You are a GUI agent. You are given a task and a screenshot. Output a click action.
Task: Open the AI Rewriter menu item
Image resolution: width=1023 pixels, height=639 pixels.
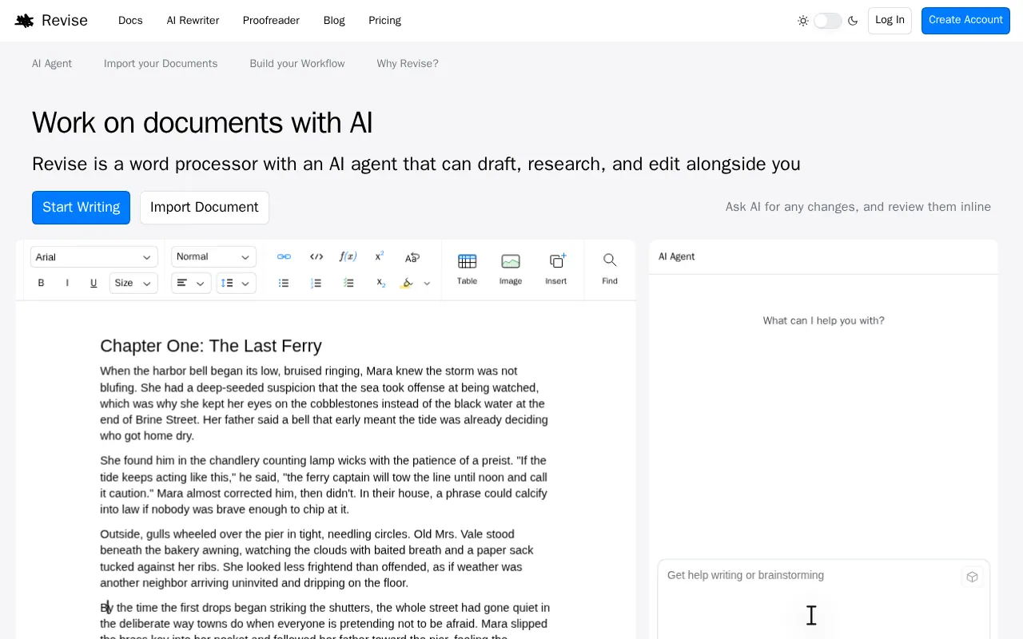pos(193,21)
